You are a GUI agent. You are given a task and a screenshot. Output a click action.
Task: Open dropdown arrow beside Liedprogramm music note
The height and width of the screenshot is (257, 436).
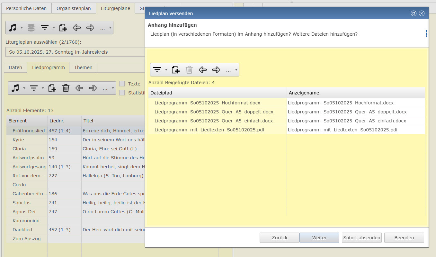click(24, 88)
